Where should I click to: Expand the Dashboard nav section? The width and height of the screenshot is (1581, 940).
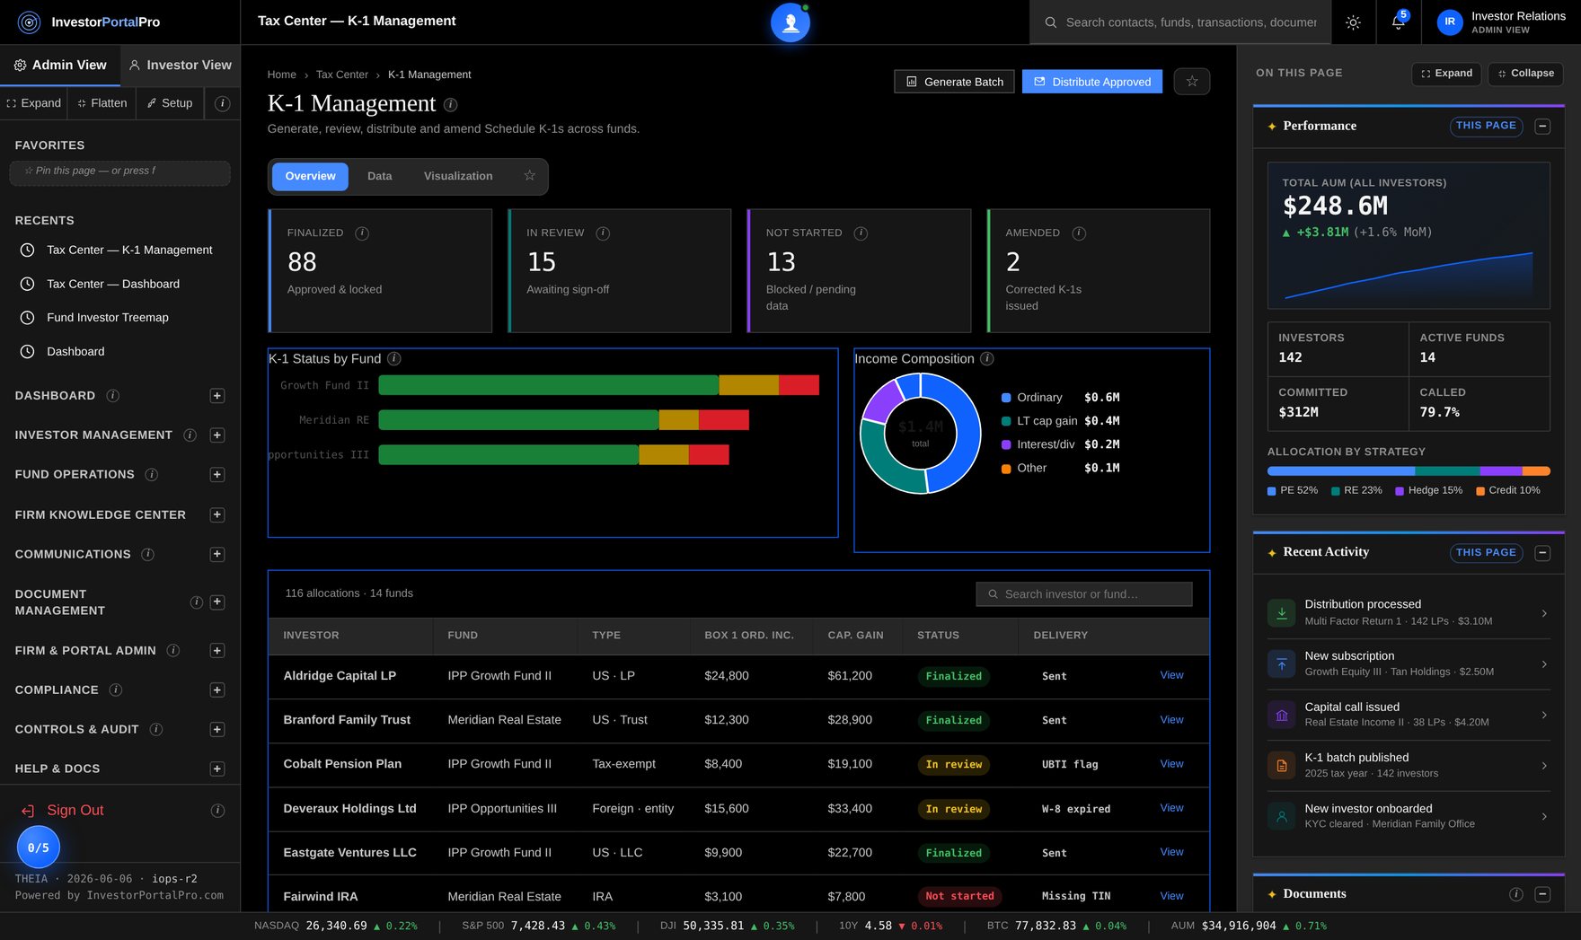[x=217, y=396]
